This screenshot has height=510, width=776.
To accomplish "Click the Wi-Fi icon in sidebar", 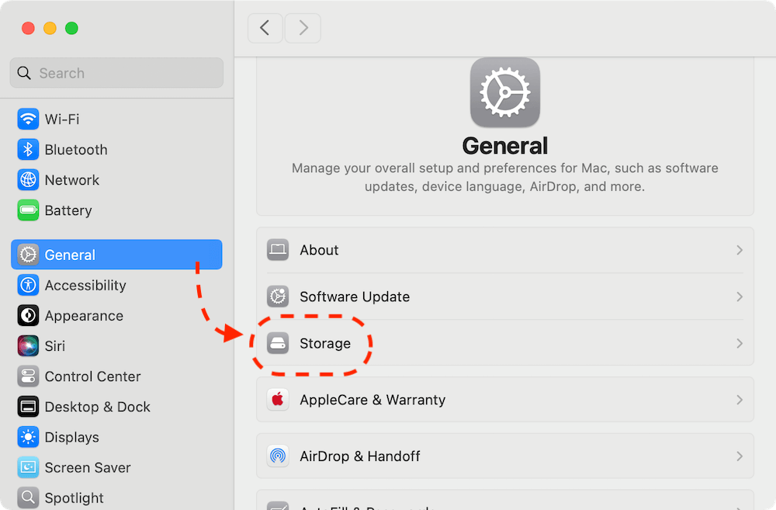I will pos(28,119).
